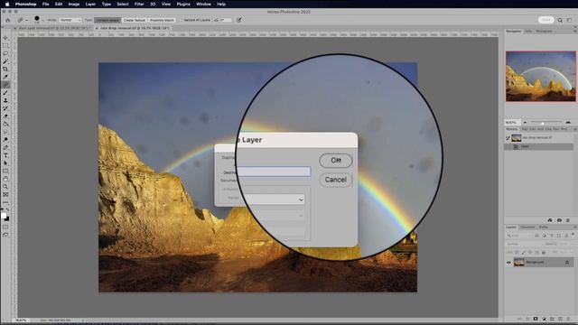The height and width of the screenshot is (325, 578).
Task: Click the search icon at top right
Action: [560, 20]
